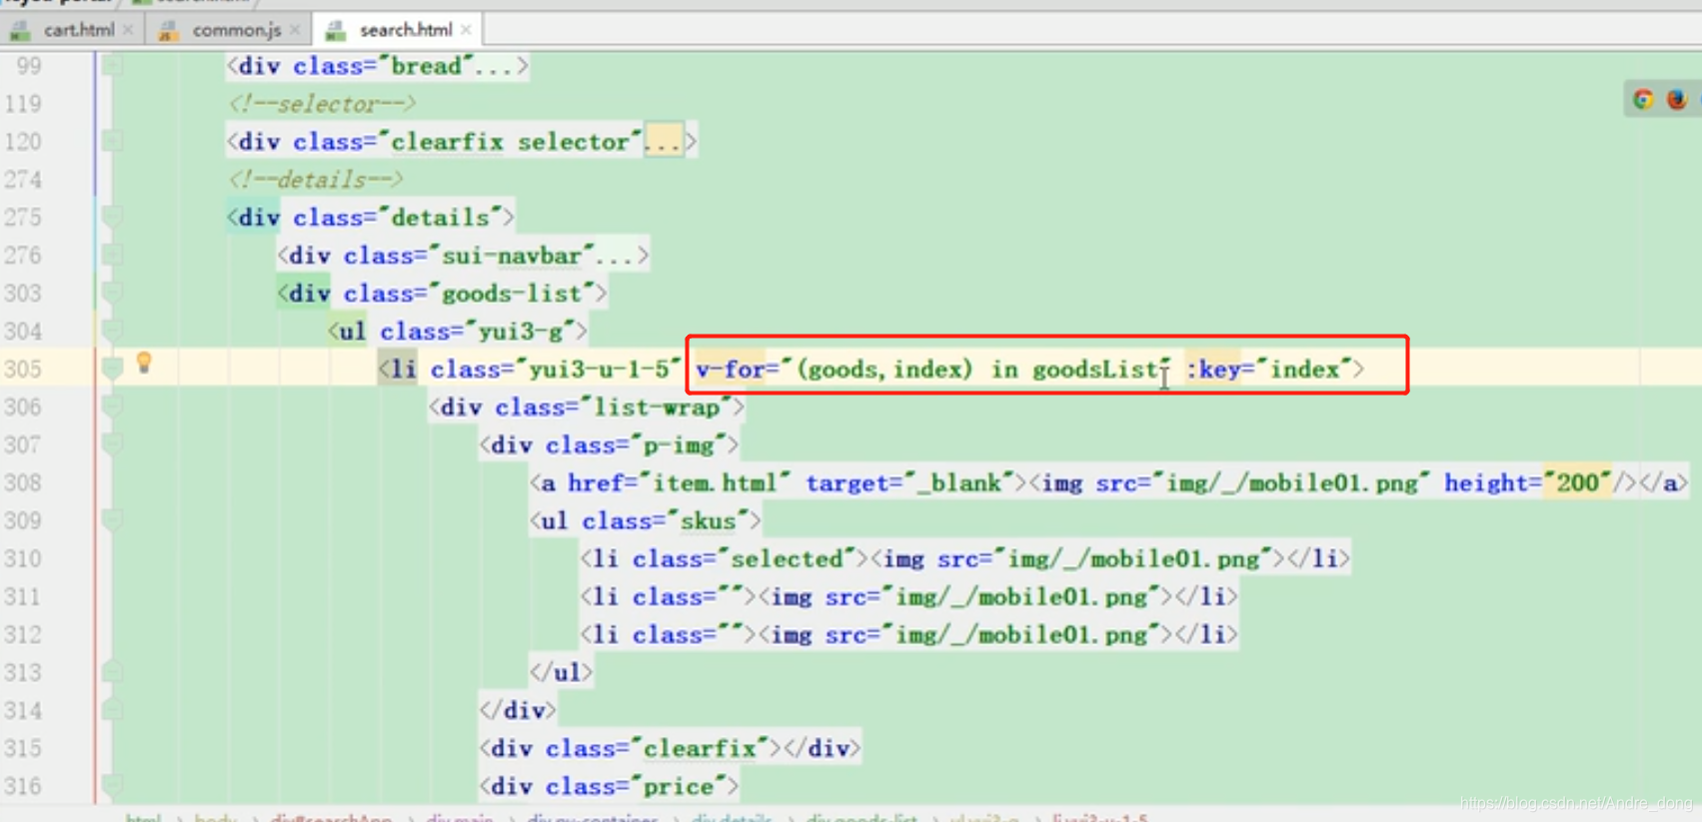
Task: Click the yellow intention lightbulb on line 305
Action: click(144, 363)
